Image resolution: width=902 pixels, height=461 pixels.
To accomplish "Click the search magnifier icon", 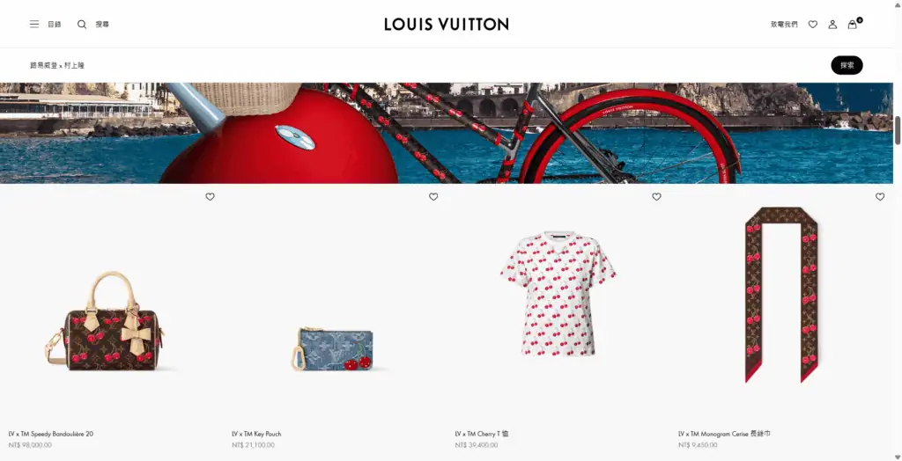I will click(x=82, y=24).
